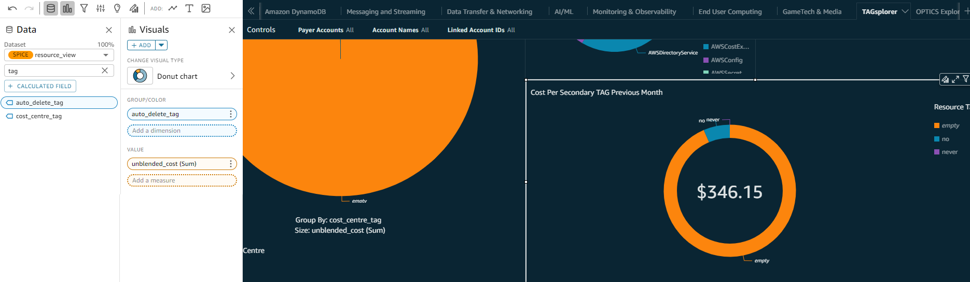Click the blue AWSCostEx... legend swatch
The height and width of the screenshot is (282, 970).
[x=706, y=47]
